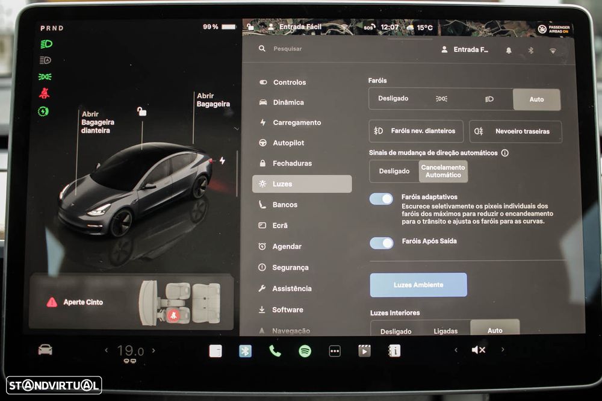
Task: Unmute the muted speaker icon
Action: 479,350
